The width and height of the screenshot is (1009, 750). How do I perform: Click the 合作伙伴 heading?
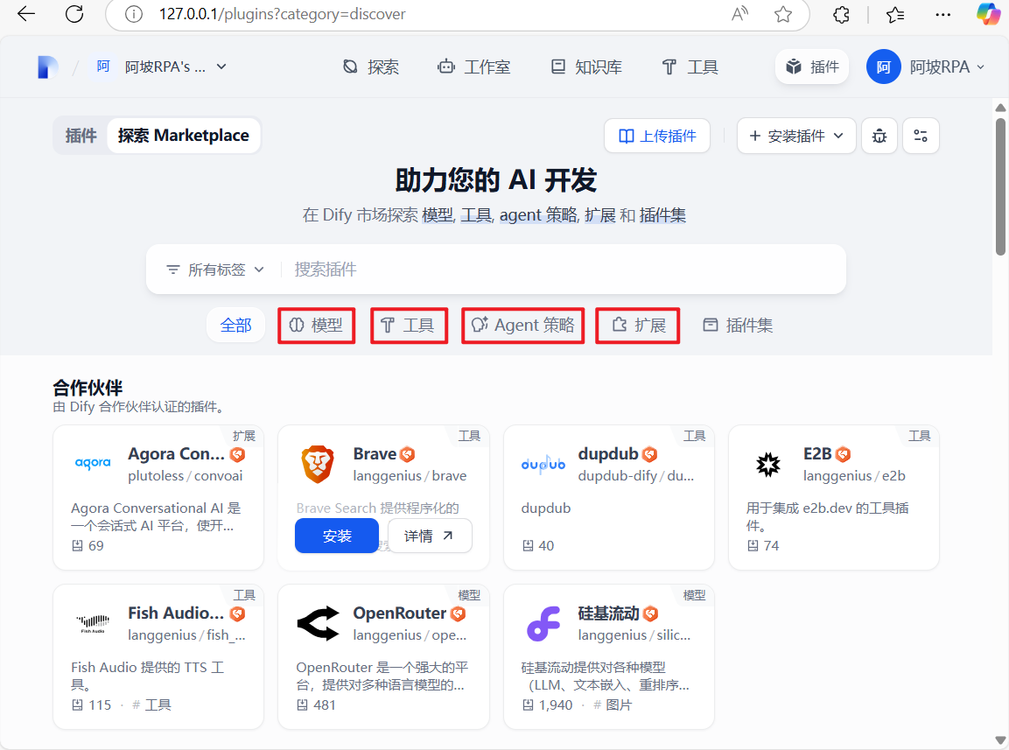[88, 388]
